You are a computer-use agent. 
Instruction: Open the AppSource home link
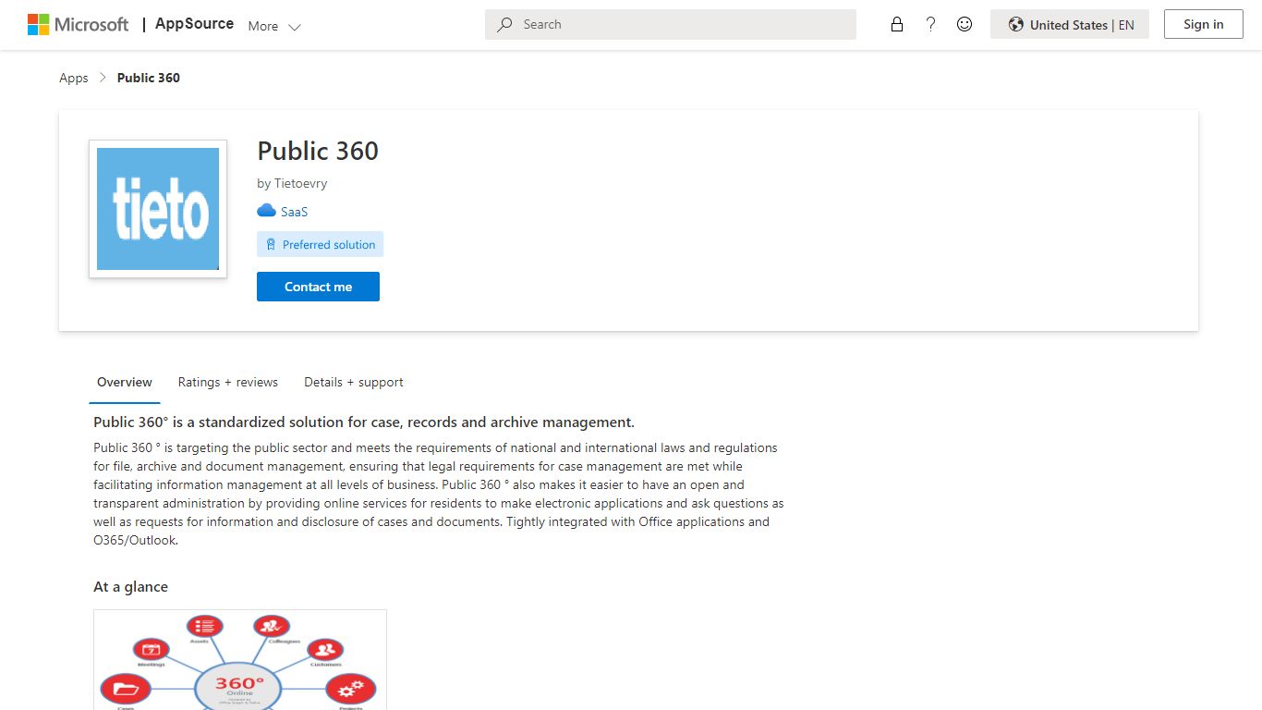click(x=194, y=24)
